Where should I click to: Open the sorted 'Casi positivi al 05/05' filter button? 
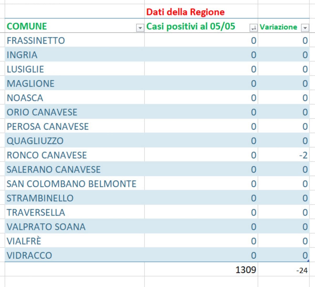point(253,28)
